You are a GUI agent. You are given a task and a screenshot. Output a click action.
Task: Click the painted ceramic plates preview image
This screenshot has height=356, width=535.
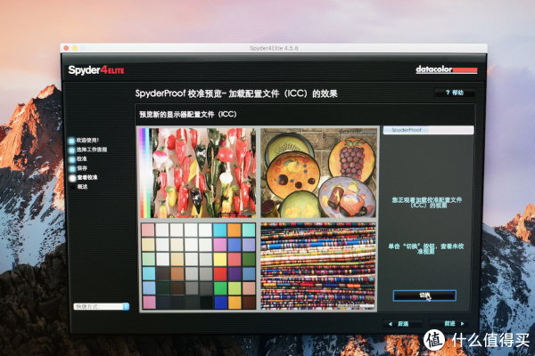pyautogui.click(x=318, y=173)
